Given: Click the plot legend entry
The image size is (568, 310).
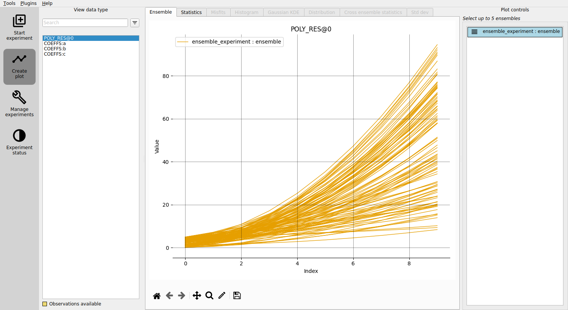Looking at the screenshot, I should point(229,42).
